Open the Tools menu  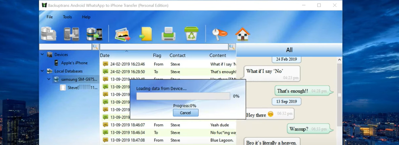click(x=68, y=17)
